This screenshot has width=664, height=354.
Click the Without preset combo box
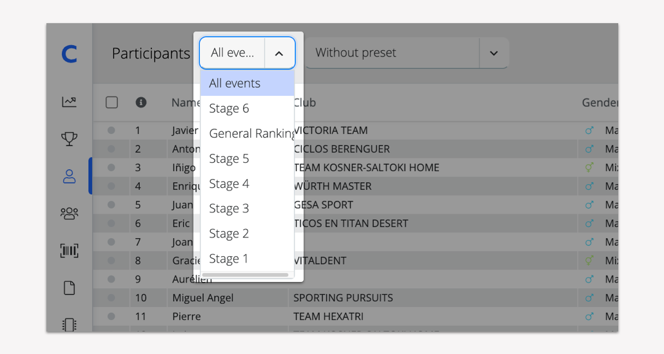(x=392, y=53)
